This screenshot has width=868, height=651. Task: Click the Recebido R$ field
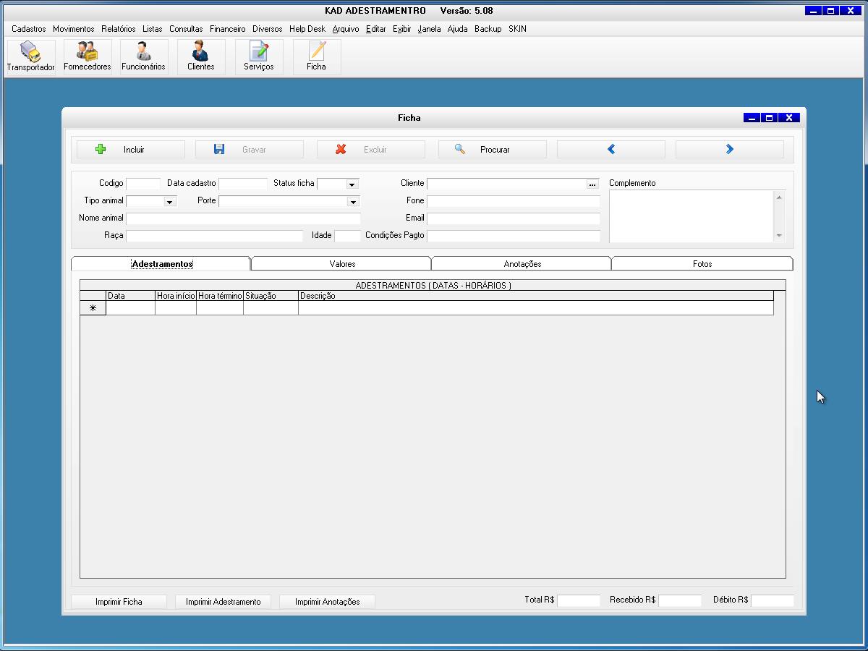coord(680,600)
